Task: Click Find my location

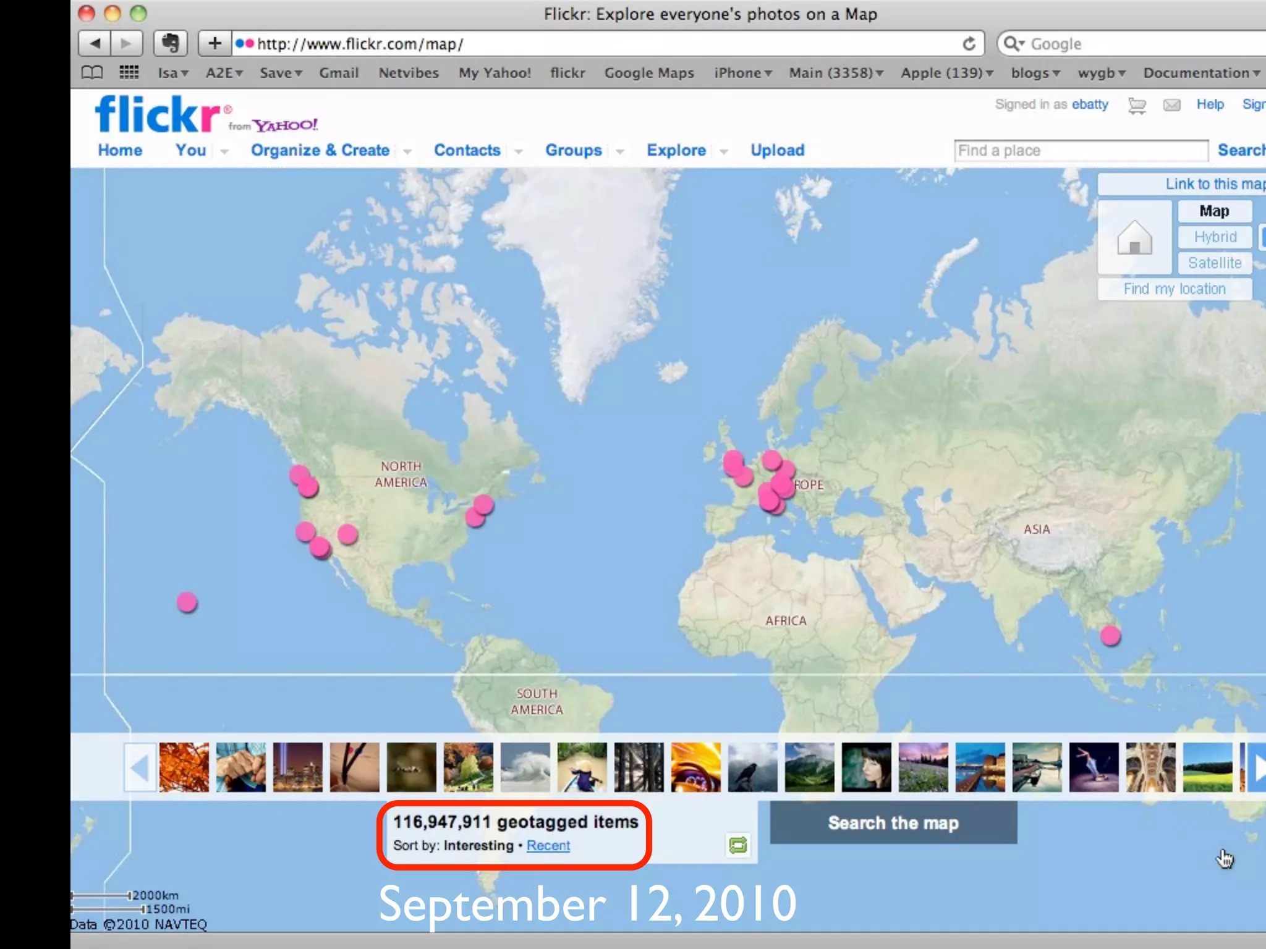Action: pyautogui.click(x=1175, y=289)
